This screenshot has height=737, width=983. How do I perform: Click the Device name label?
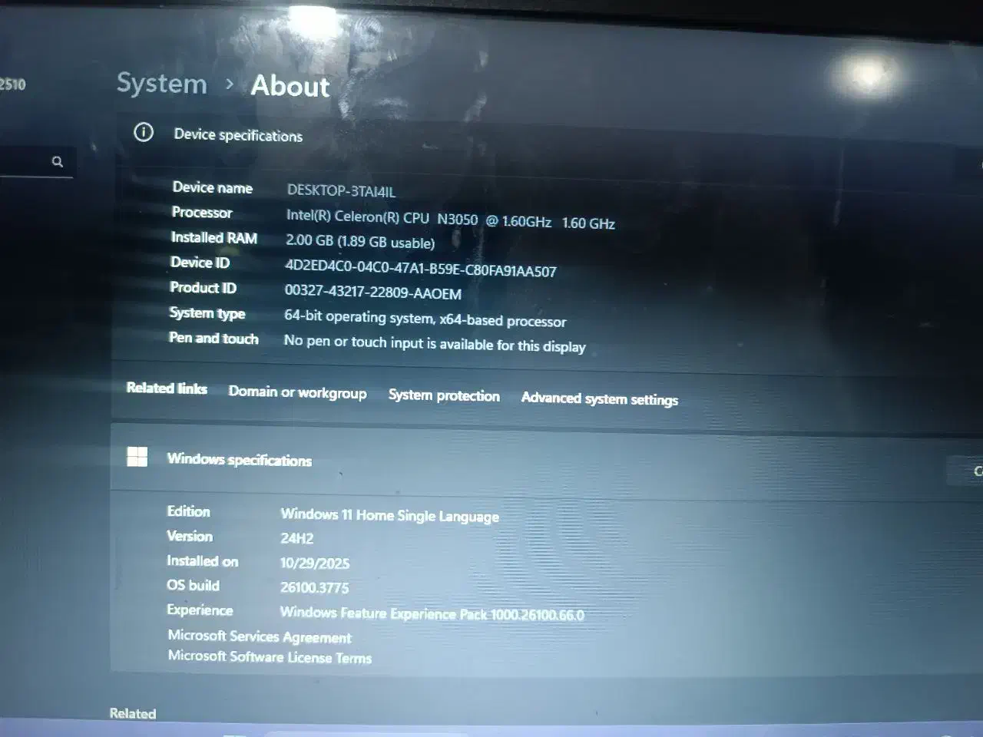(213, 187)
